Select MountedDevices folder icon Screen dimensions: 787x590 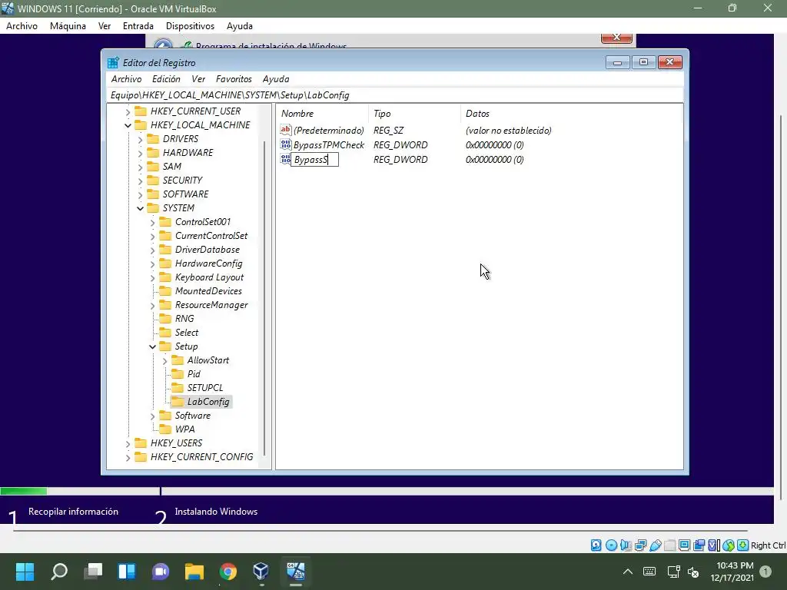(x=165, y=290)
